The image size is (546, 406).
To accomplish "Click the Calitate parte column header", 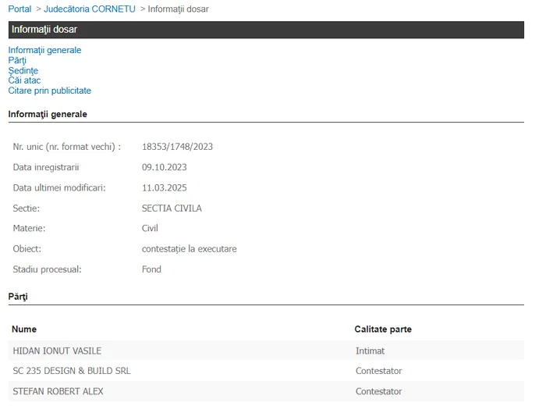I will point(383,329).
